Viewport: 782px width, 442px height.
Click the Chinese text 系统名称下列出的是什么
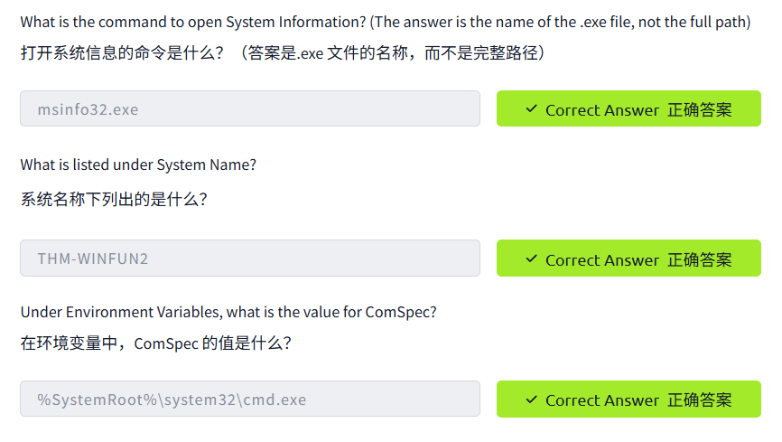pyautogui.click(x=114, y=199)
